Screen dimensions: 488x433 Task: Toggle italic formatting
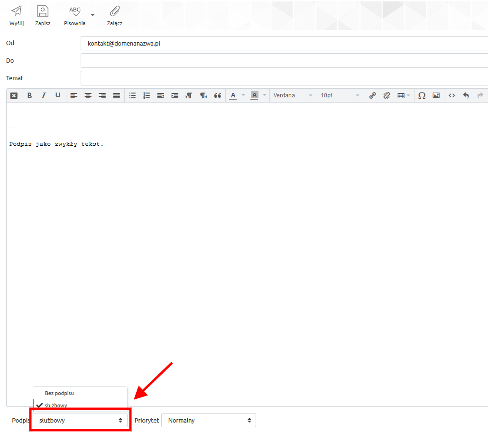(44, 95)
